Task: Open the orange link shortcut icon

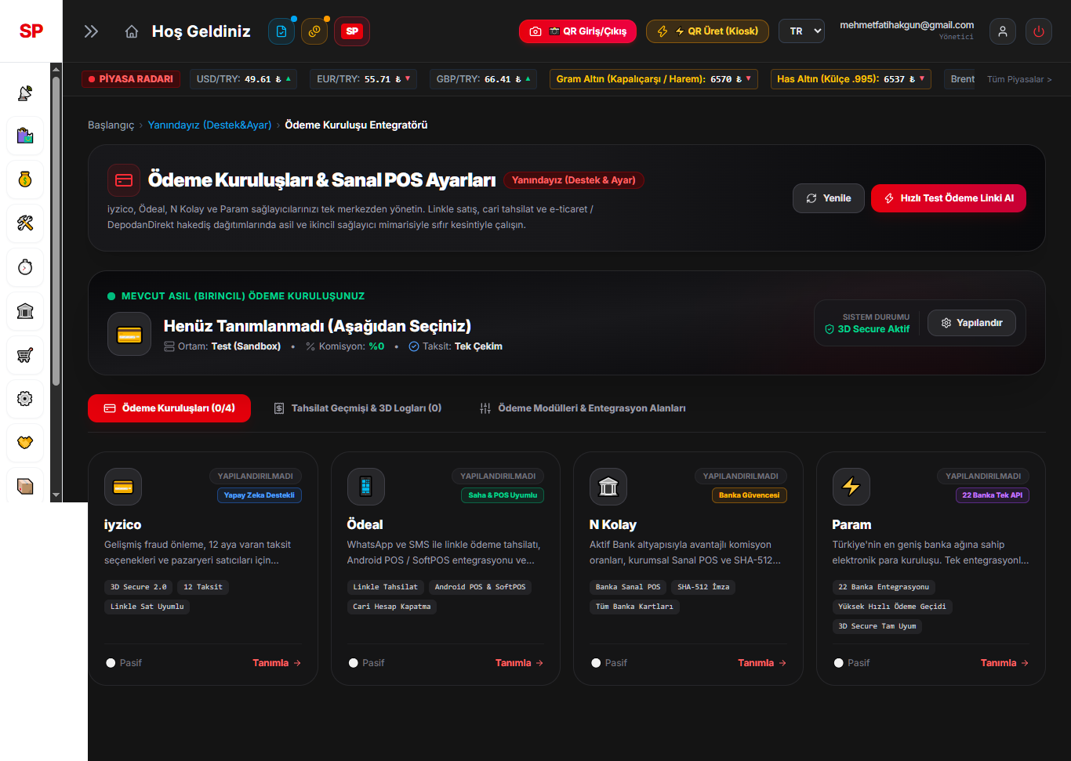Action: point(314,31)
